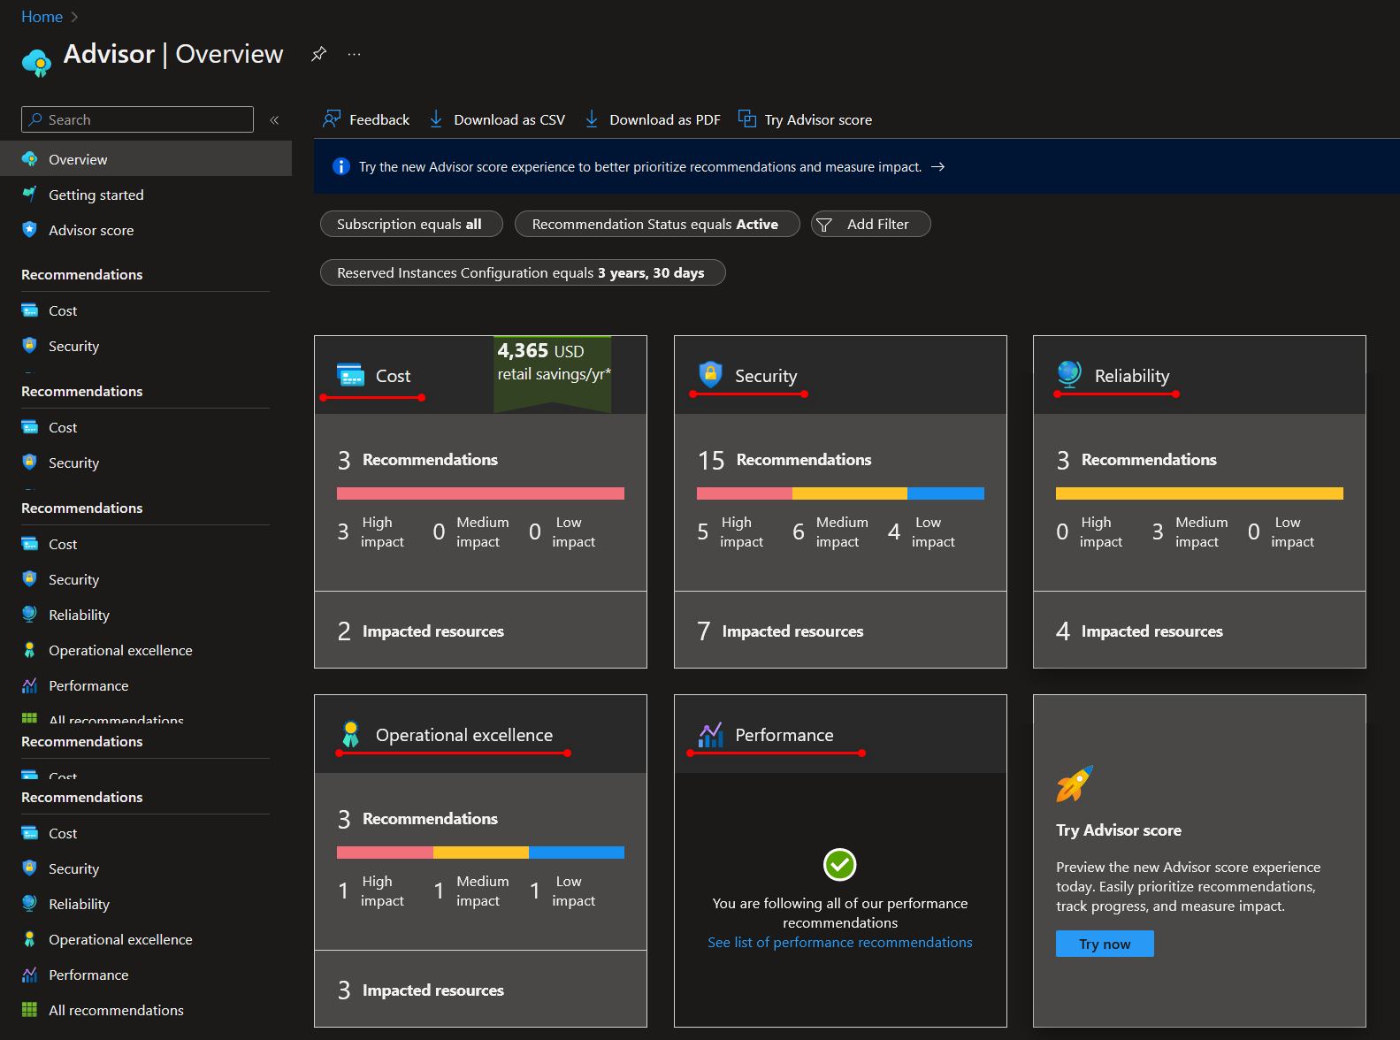
Task: Click the Advisor score shield icon in the sidebar
Action: (x=29, y=229)
